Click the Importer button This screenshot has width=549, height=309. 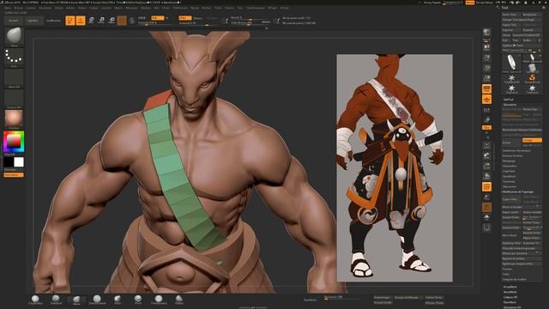pyautogui.click(x=511, y=30)
